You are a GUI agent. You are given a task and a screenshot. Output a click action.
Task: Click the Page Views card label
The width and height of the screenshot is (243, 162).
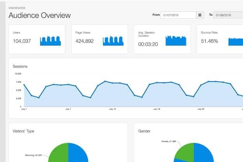click(83, 32)
